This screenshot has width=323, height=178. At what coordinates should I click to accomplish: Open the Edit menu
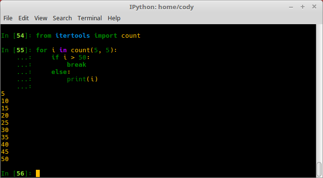(x=23, y=18)
